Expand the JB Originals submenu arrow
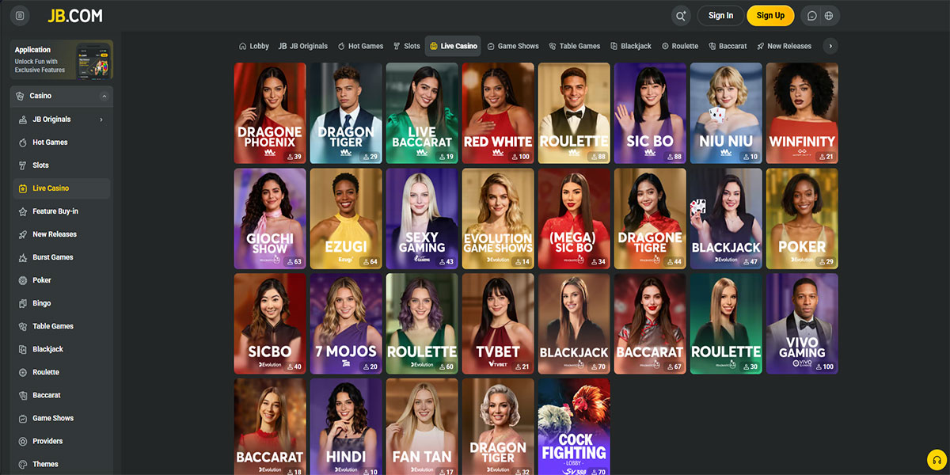The image size is (950, 475). [x=101, y=120]
